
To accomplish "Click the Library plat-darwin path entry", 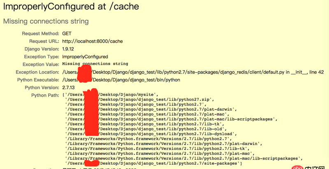I will [x=164, y=144].
